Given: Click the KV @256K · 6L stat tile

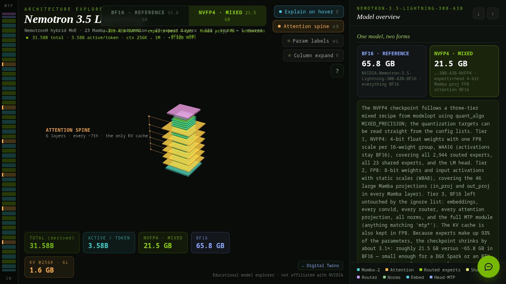Looking at the screenshot, I should coord(49,267).
